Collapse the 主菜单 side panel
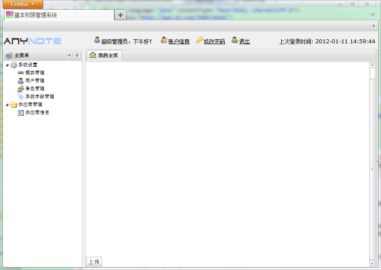The width and height of the screenshot is (381, 270). tap(69, 55)
